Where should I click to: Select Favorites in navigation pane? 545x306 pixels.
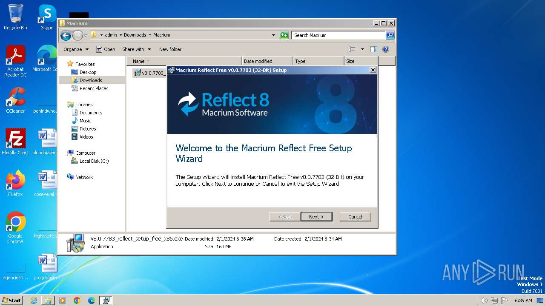pyautogui.click(x=85, y=64)
